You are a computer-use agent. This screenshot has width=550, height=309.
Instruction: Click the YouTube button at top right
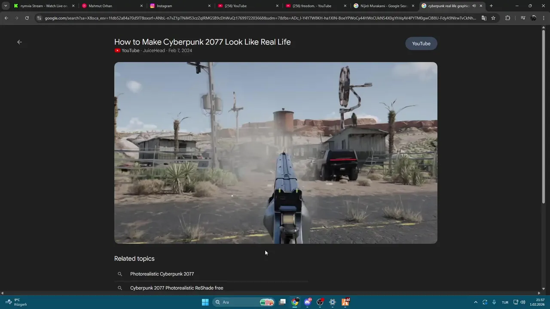pos(421,43)
